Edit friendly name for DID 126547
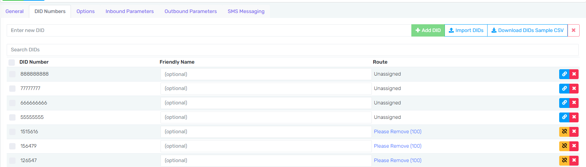Screen dimensions: 586x167 tap(266, 161)
